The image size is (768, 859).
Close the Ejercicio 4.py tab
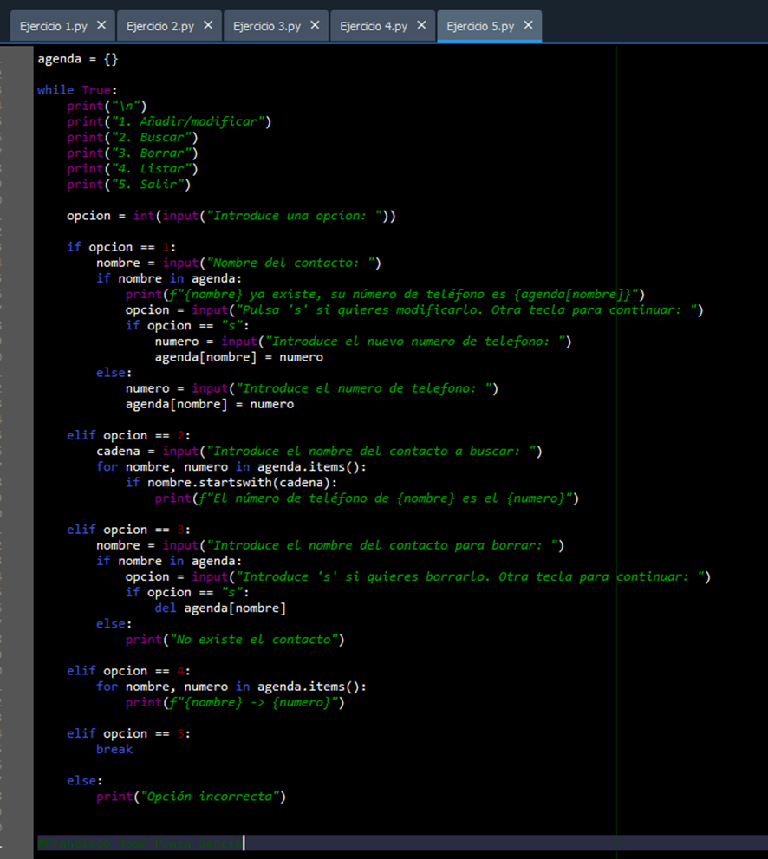[421, 25]
